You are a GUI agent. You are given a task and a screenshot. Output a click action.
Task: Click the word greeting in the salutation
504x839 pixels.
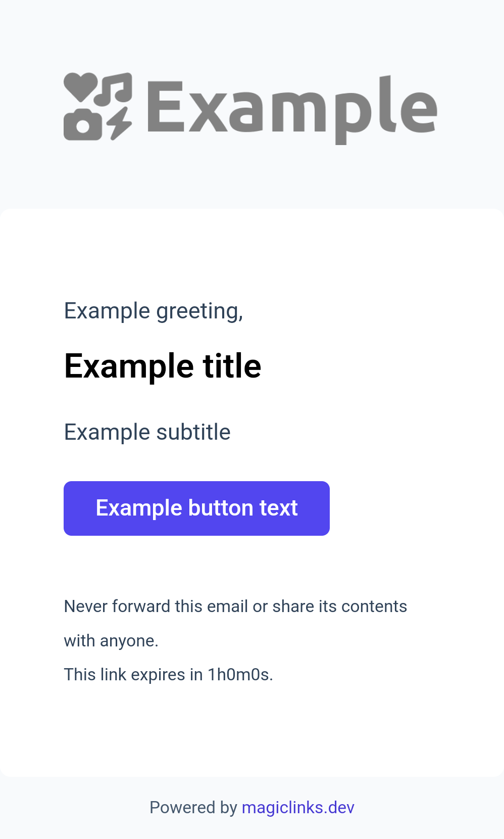click(x=199, y=312)
